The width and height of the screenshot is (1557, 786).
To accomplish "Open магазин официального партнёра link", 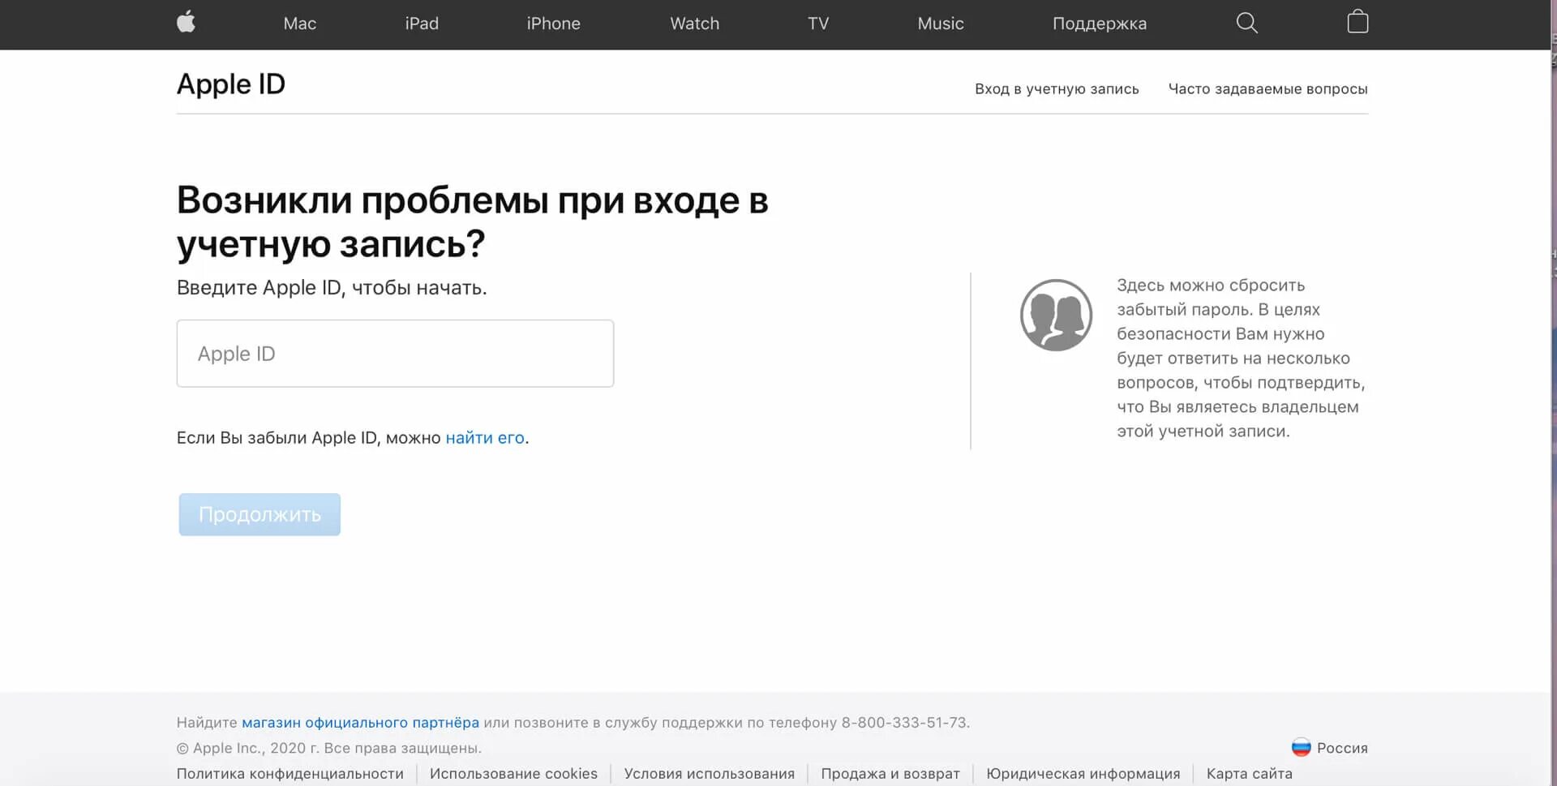I will (360, 723).
